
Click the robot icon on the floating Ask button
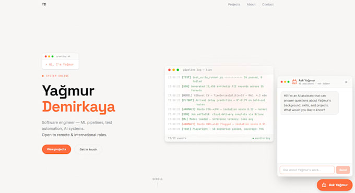[x=324, y=185]
